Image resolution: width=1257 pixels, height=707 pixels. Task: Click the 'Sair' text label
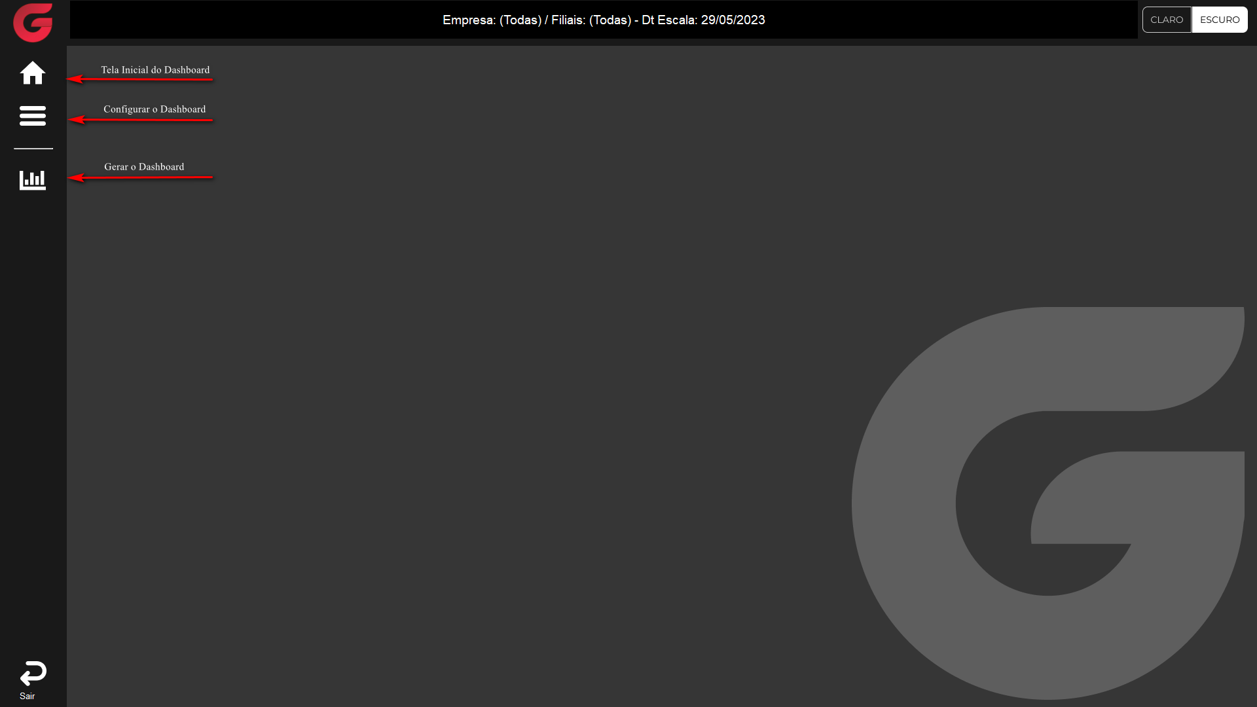tap(27, 696)
